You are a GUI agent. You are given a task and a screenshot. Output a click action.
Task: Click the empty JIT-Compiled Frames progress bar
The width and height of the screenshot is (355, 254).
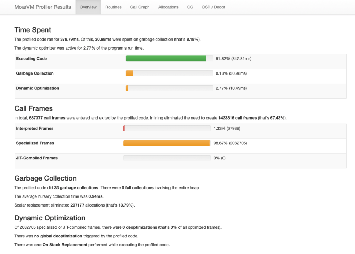(x=167, y=158)
